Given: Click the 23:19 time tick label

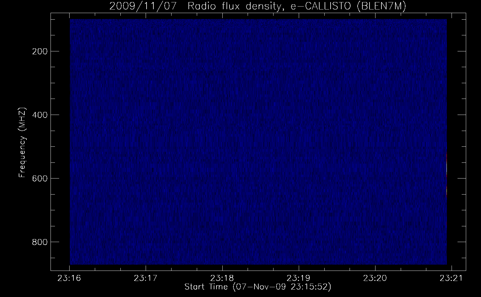Looking at the screenshot, I should click(298, 278).
